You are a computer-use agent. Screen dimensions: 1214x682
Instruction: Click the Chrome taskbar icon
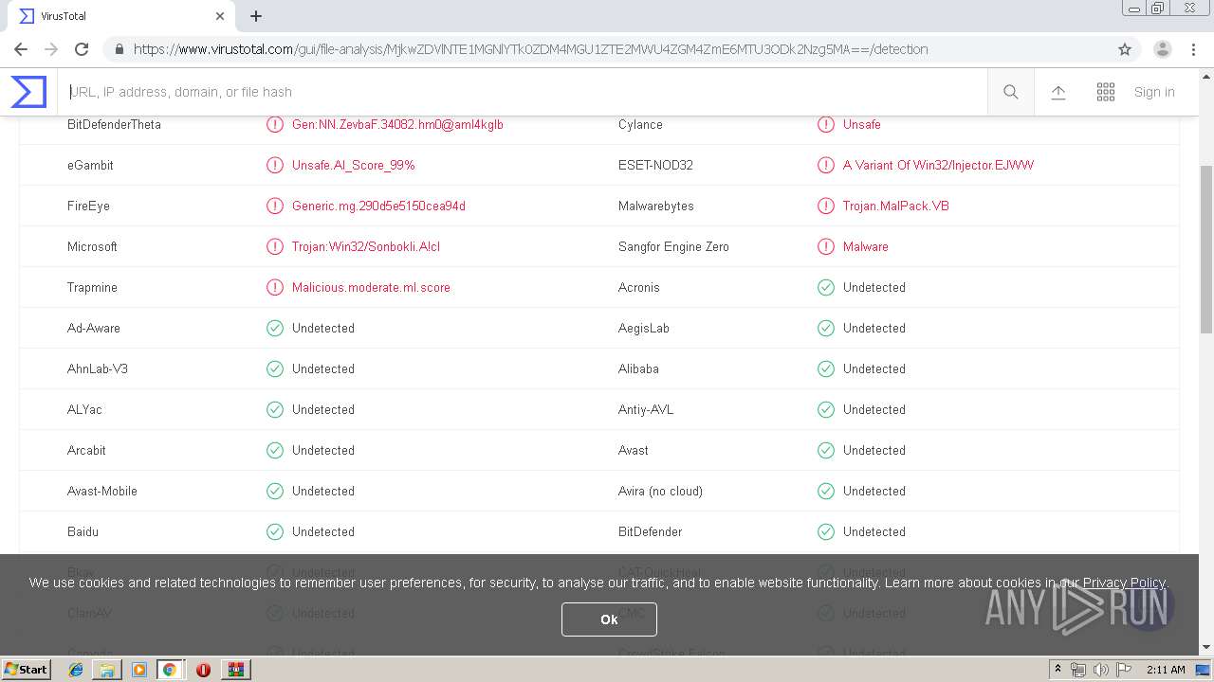(x=170, y=670)
